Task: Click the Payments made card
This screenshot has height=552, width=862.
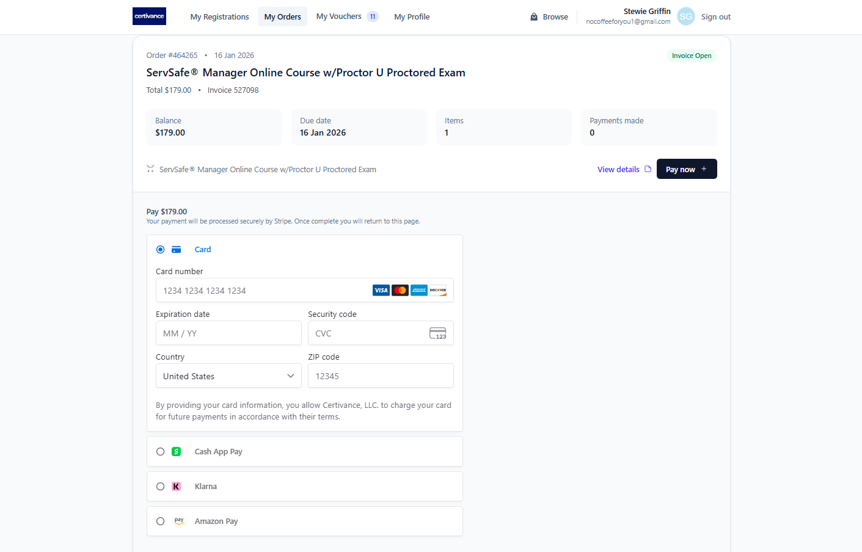Action: (x=649, y=127)
